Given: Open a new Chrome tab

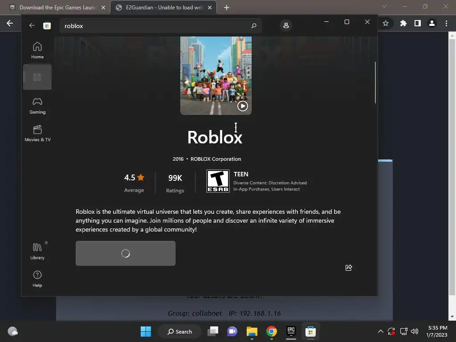Looking at the screenshot, I should 227,8.
